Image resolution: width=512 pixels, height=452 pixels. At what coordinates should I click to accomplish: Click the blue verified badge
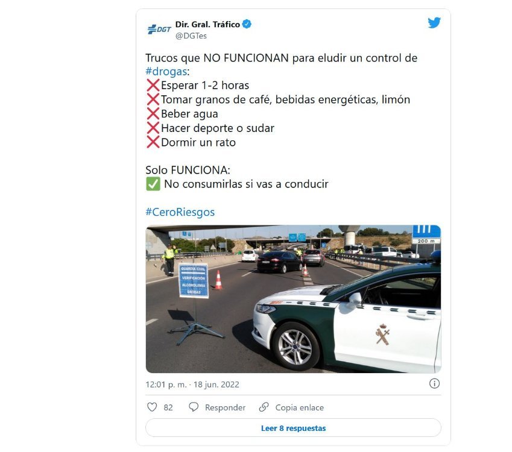[247, 24]
